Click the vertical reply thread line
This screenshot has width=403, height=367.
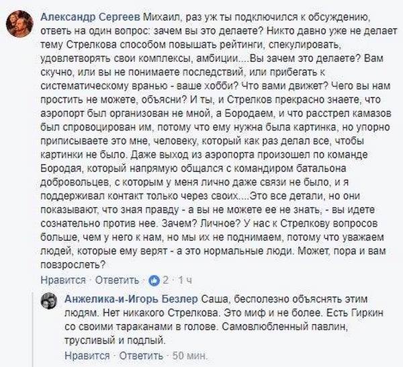[32, 329]
